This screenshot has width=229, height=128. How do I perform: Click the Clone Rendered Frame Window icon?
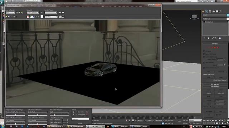pos(11,17)
